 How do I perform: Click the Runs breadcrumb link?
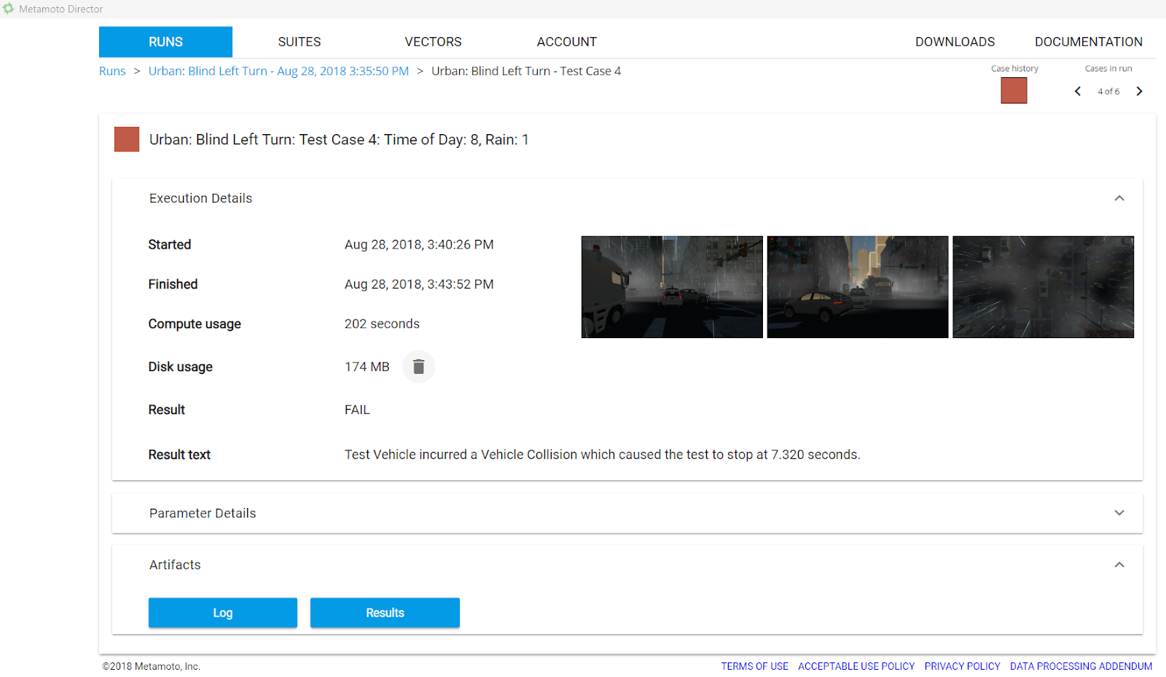click(x=112, y=71)
